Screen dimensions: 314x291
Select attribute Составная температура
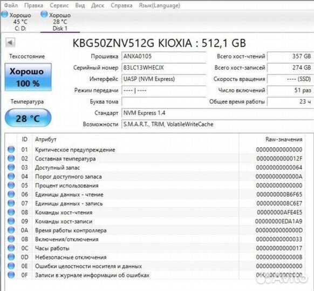tap(65, 159)
